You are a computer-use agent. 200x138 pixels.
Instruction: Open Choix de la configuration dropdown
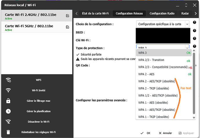point(163,24)
